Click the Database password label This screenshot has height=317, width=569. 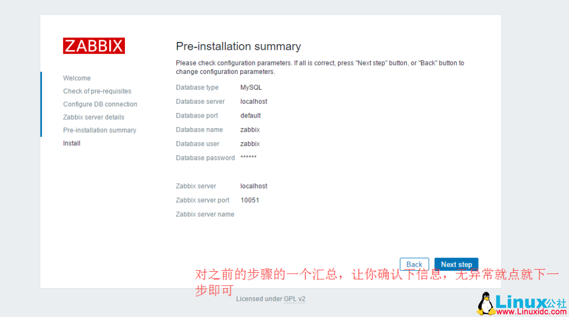[205, 158]
